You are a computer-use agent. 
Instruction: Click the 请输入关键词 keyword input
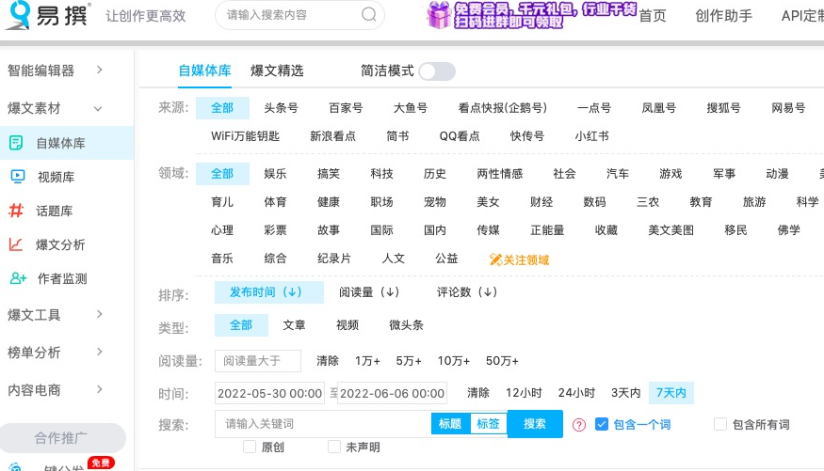tap(323, 424)
